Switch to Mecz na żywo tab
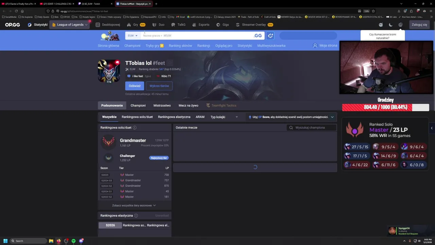435x245 pixels. tap(188, 105)
